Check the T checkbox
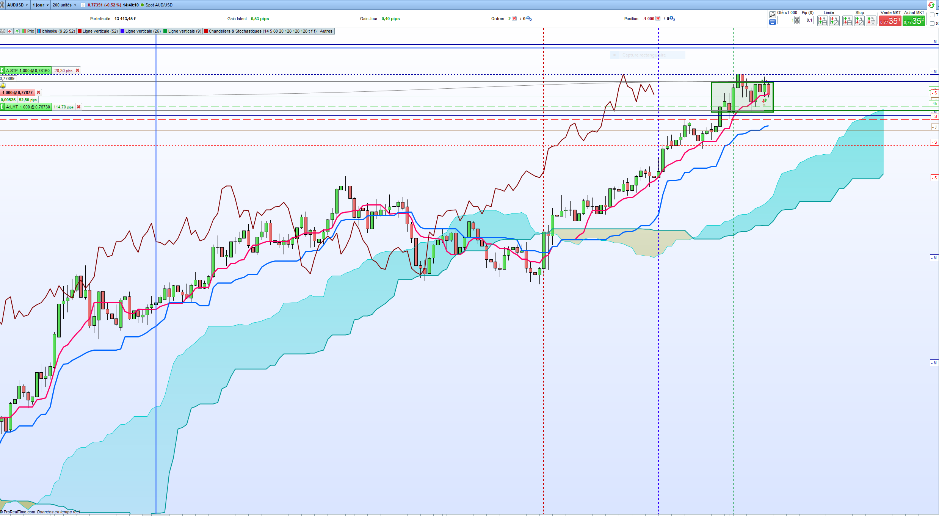 [932, 15]
